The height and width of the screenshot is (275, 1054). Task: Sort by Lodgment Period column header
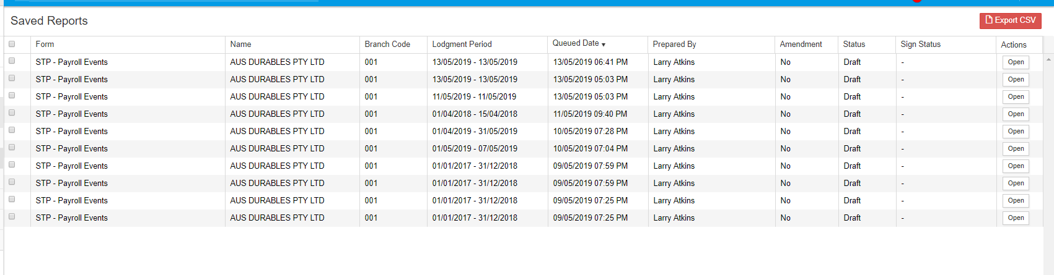(x=462, y=44)
